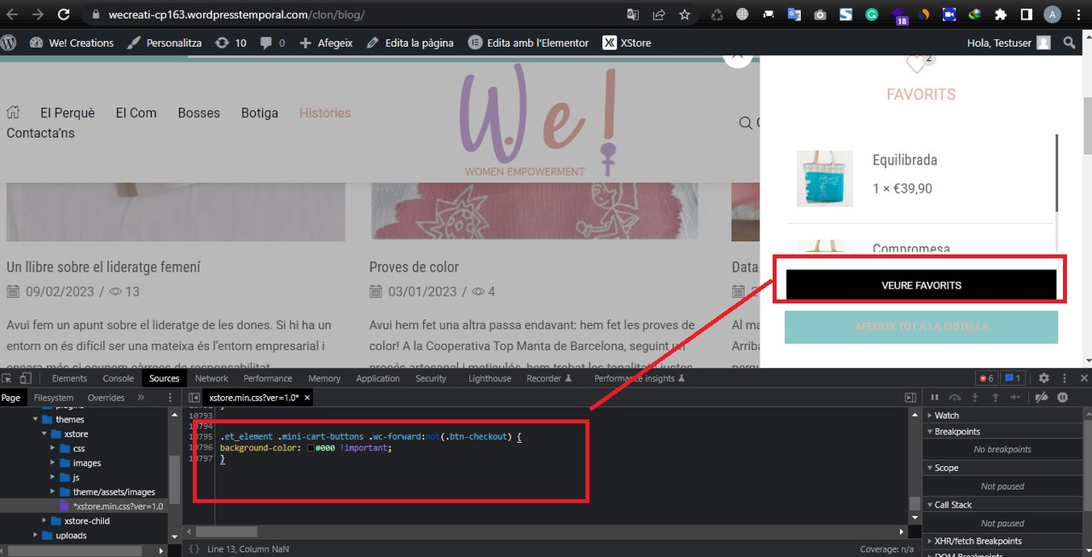The width and height of the screenshot is (1092, 557).
Task: Switch to the Network tab
Action: click(x=212, y=378)
